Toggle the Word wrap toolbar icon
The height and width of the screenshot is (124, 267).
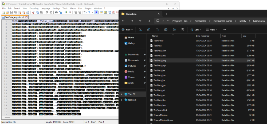(x=85, y=12)
